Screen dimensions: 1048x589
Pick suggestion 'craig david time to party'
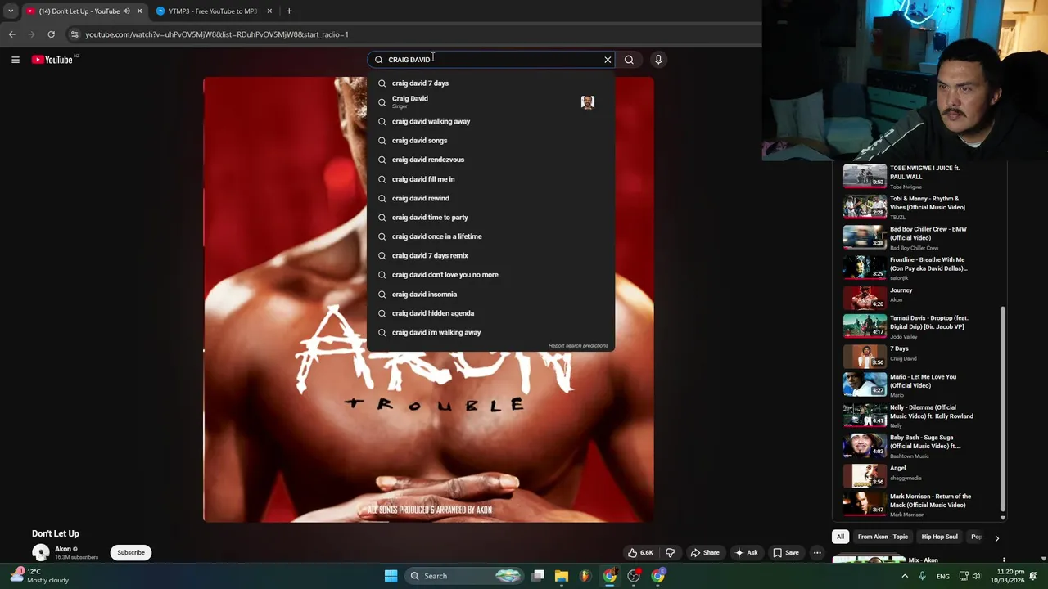(491, 218)
